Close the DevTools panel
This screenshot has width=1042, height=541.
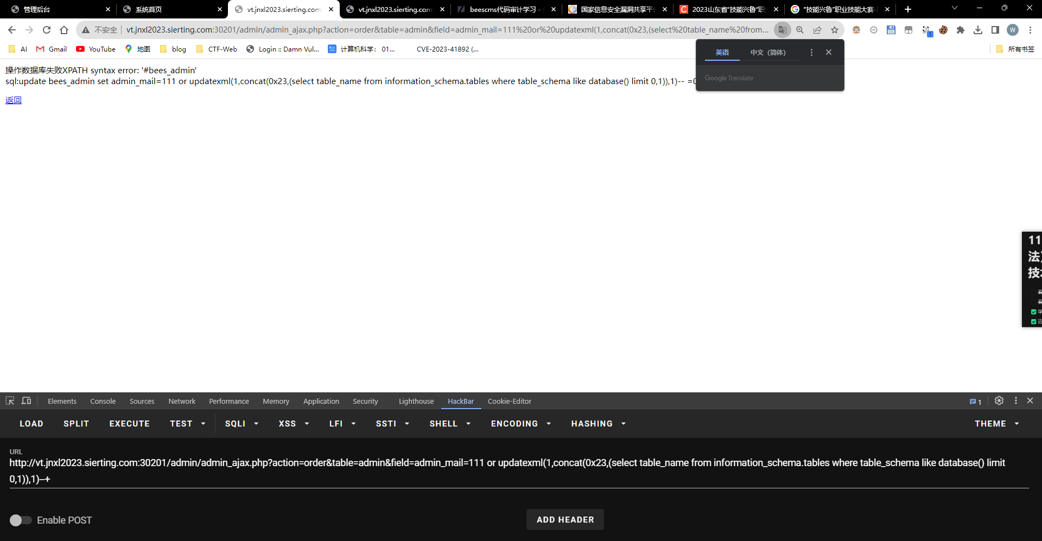(x=1030, y=400)
